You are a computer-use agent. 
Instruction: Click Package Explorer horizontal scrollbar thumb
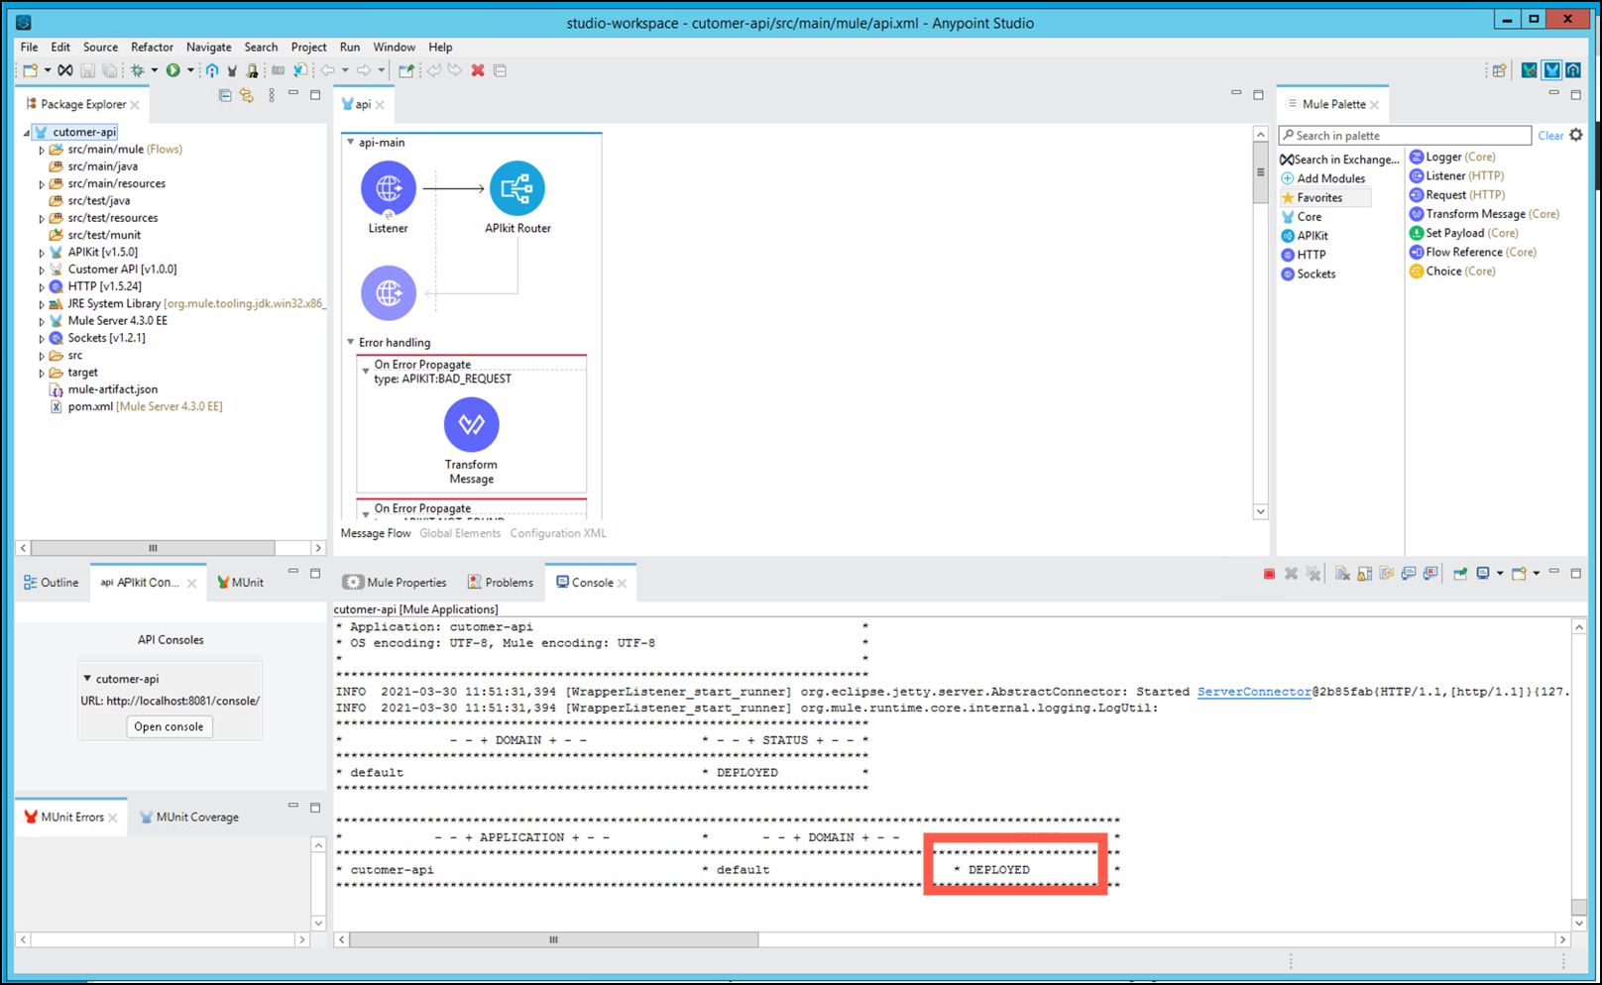pos(153,548)
